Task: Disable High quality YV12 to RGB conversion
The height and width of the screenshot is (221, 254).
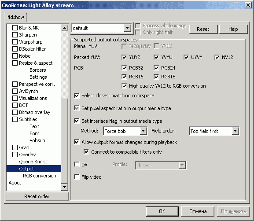Action: coord(124,86)
